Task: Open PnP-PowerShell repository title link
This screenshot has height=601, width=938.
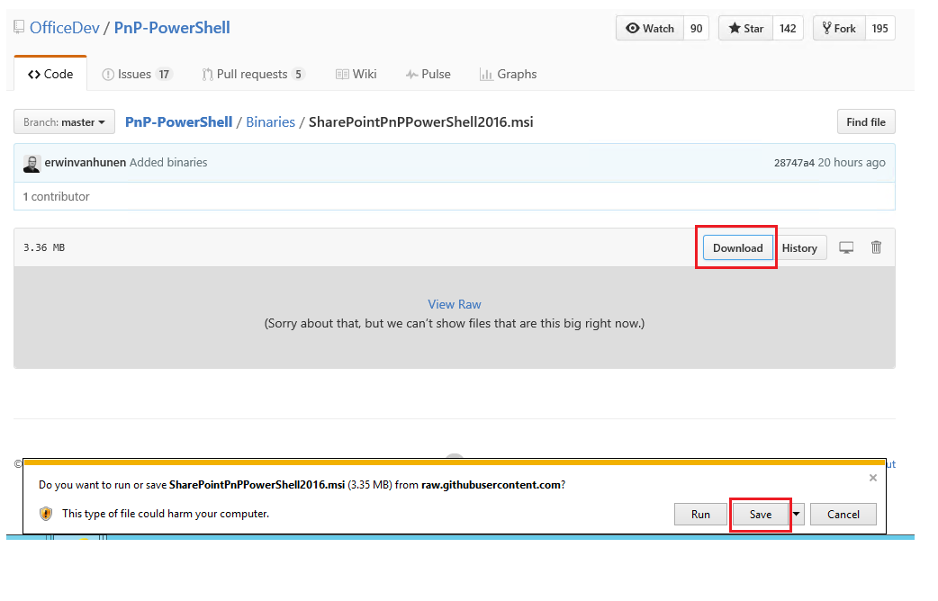Action: click(172, 28)
